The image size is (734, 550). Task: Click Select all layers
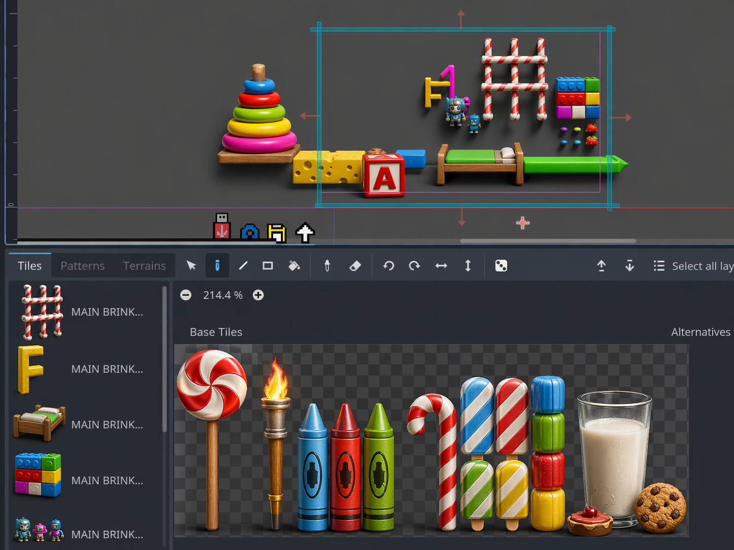[x=693, y=266]
